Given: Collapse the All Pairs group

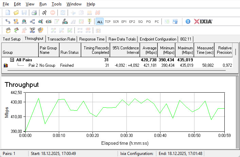Looking at the screenshot, I should pyautogui.click(x=12, y=60).
